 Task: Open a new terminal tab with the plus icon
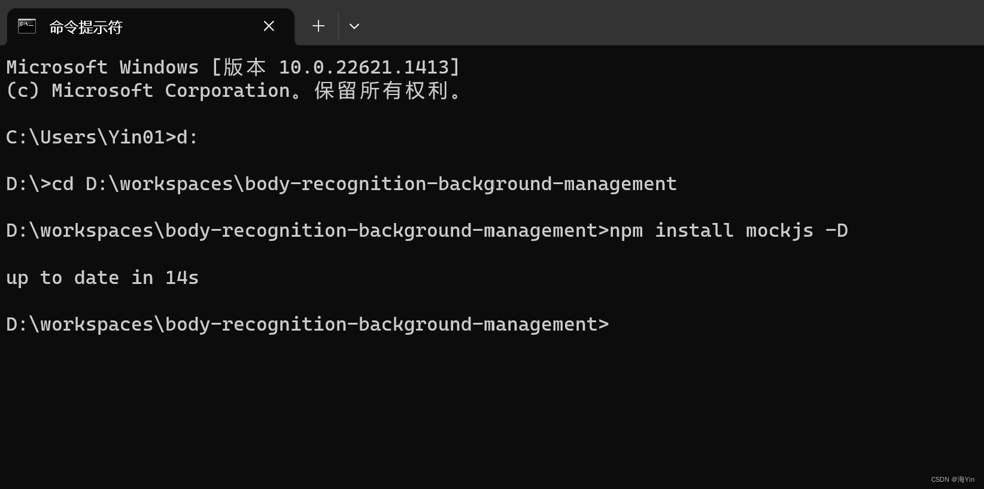click(x=318, y=26)
